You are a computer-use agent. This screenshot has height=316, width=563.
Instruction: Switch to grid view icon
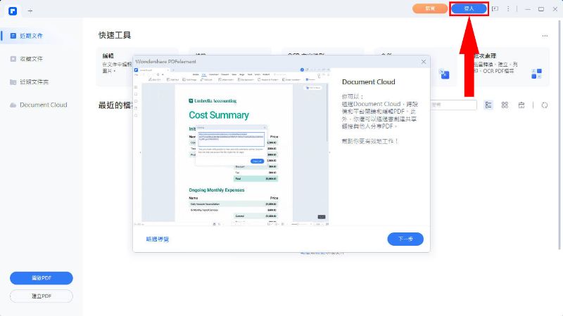tap(505, 105)
